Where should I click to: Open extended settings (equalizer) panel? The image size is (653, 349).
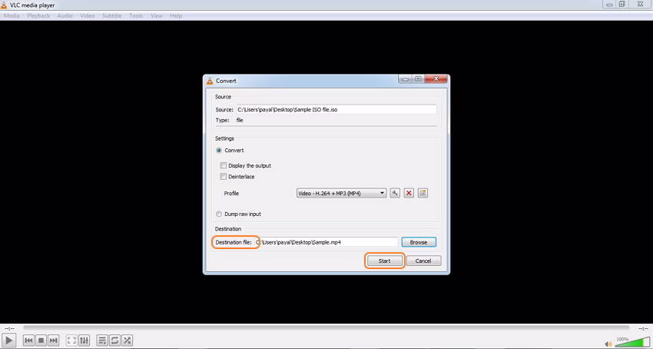(84, 341)
